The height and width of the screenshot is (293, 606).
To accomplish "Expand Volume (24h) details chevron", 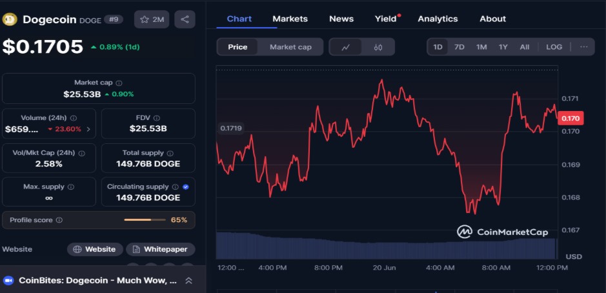I will [x=88, y=129].
